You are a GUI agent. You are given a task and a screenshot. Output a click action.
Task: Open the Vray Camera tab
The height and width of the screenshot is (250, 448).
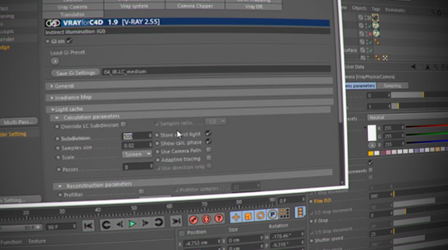pyautogui.click(x=72, y=7)
